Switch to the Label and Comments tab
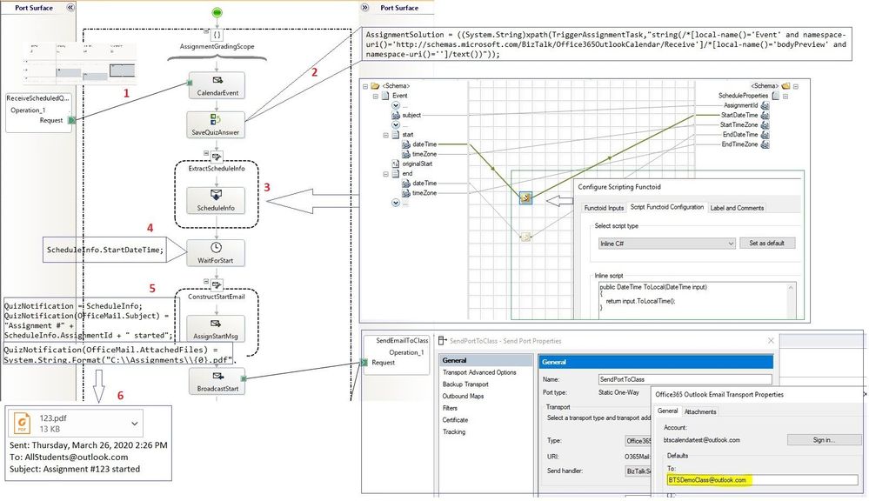The width and height of the screenshot is (869, 501). pyautogui.click(x=737, y=208)
